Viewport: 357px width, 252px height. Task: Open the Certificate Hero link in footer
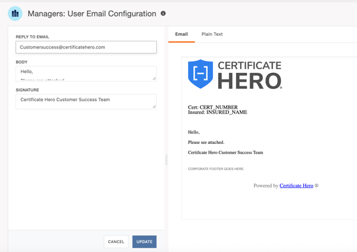point(296,185)
